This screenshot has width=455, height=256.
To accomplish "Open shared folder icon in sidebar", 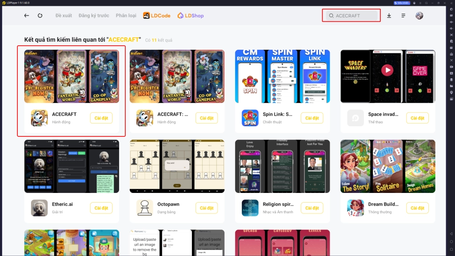I will point(451,86).
